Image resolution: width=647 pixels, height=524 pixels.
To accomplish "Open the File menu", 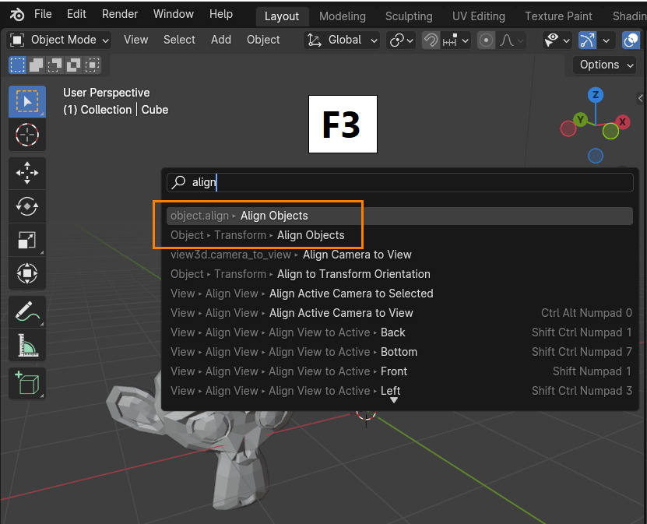I will [43, 14].
